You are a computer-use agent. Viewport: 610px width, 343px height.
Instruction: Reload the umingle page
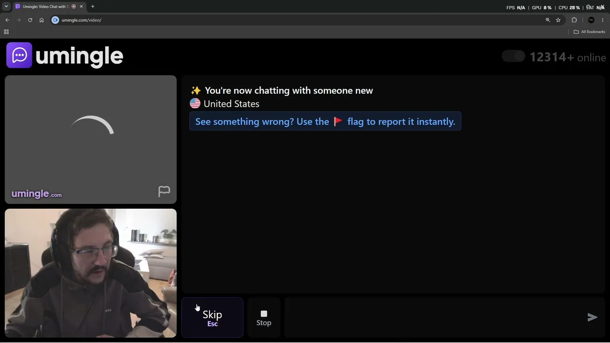tap(30, 20)
